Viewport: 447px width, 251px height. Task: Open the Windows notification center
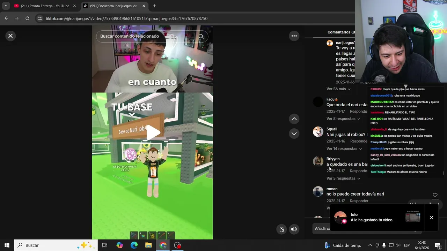[438, 245]
